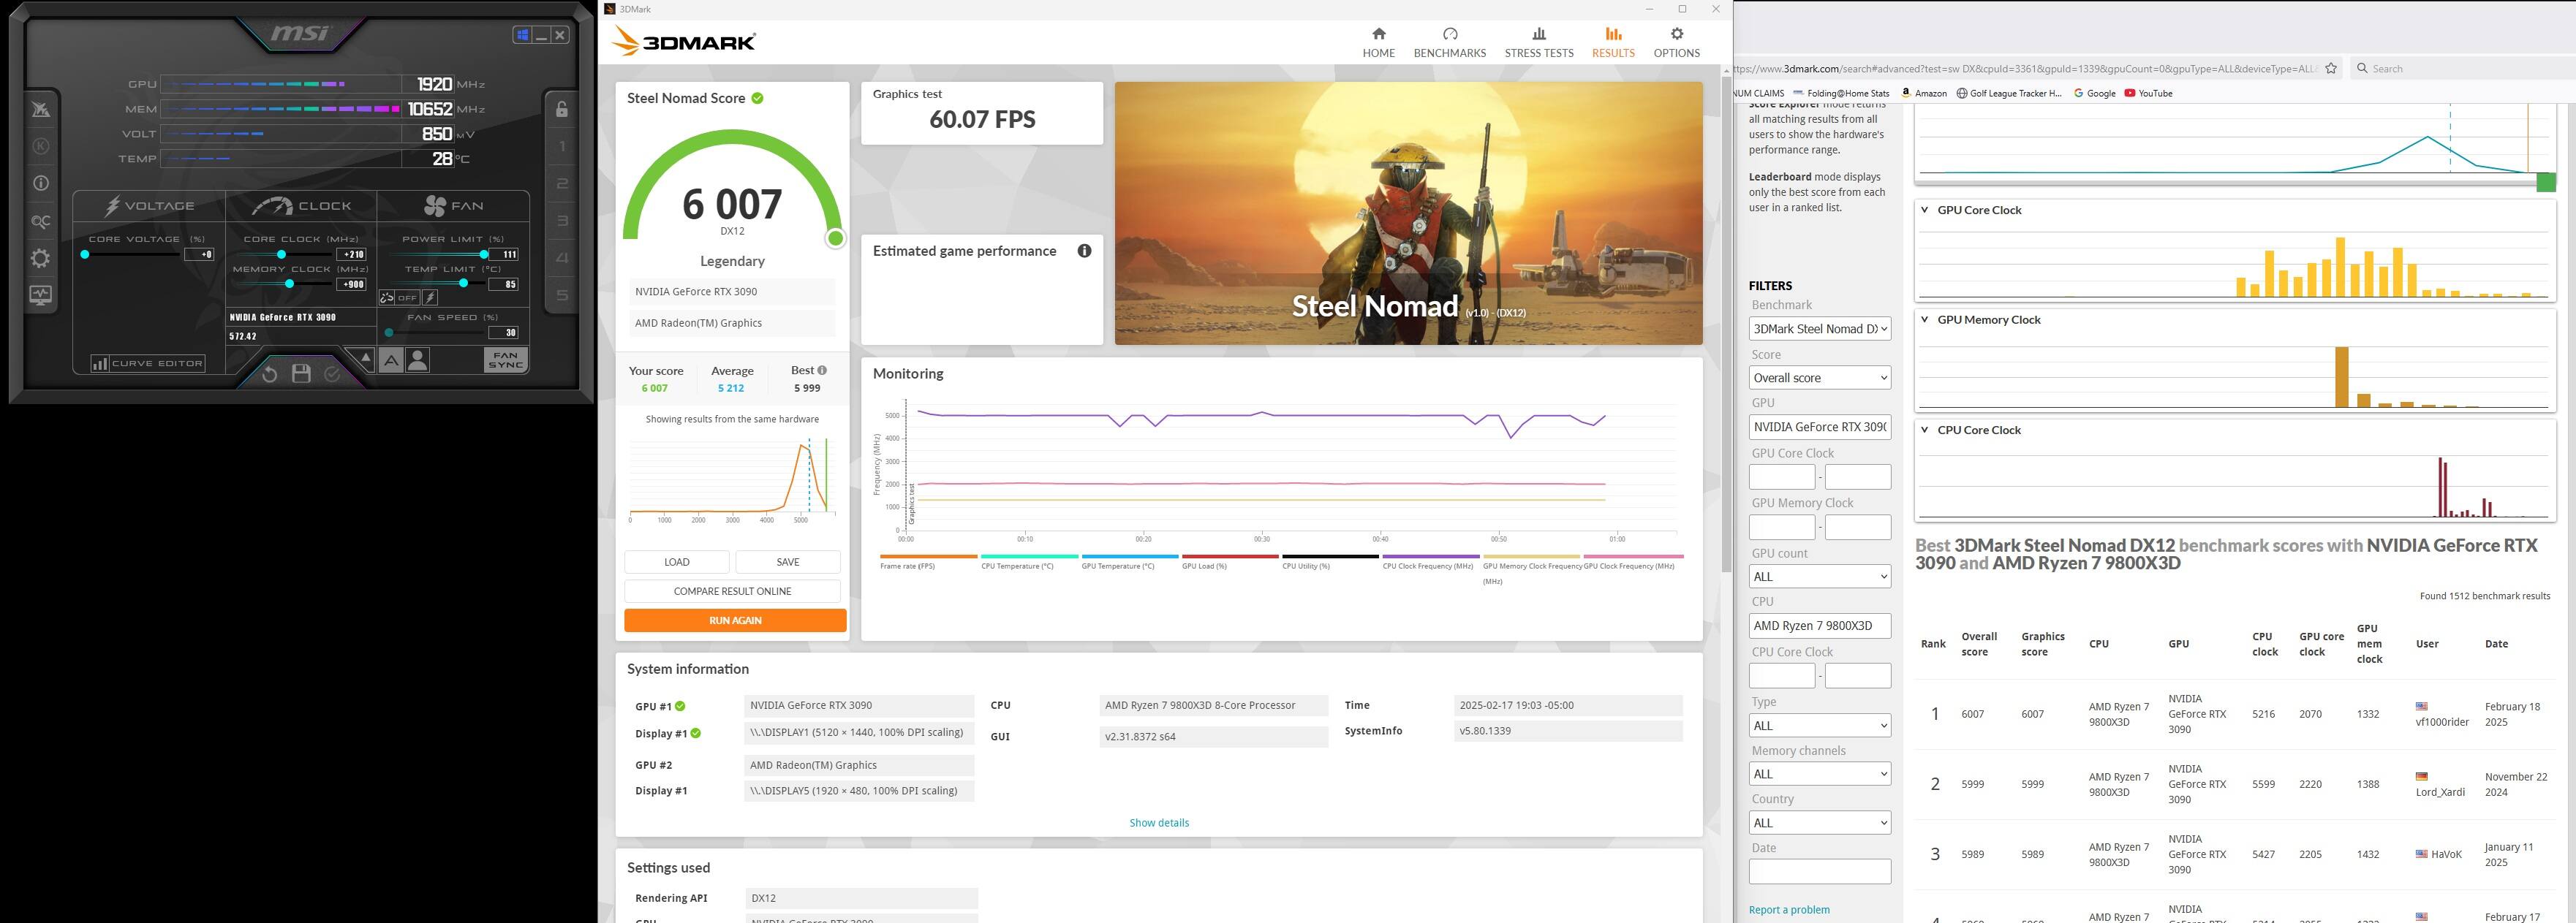Adjust the Power Limit slider handle
2576x923 pixels.
(x=484, y=255)
